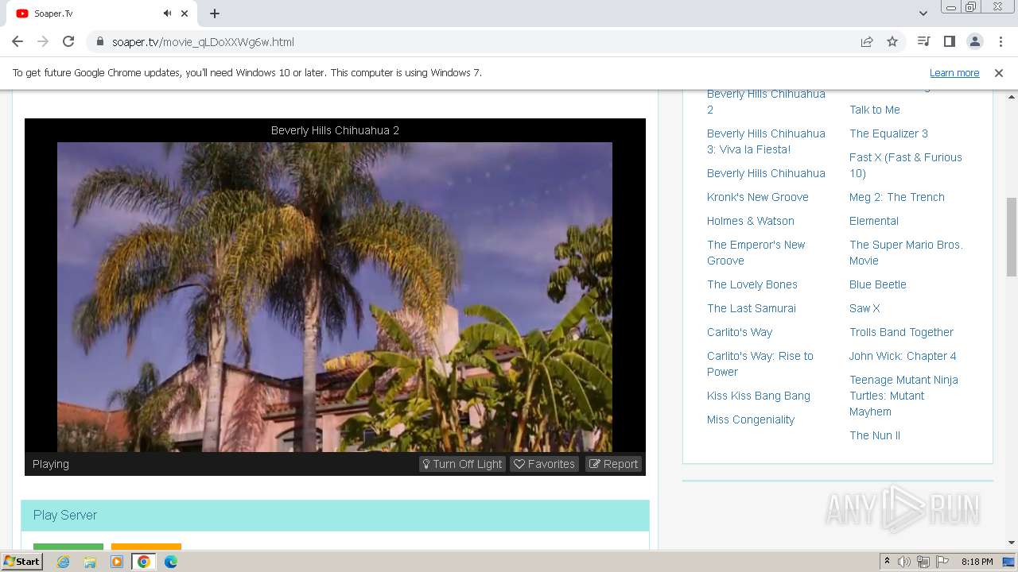This screenshot has width=1018, height=572.
Task: Open the Blue Beetle link
Action: [x=878, y=284]
